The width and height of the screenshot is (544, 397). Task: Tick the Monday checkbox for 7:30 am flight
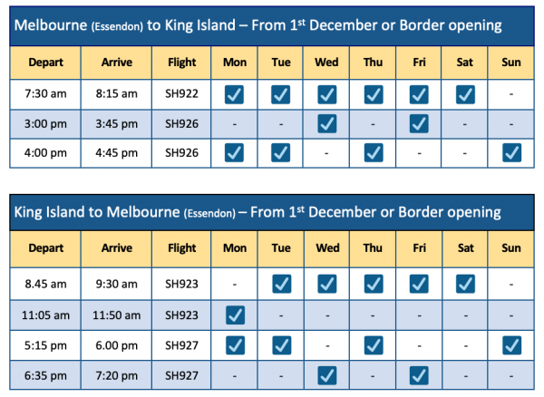(234, 93)
